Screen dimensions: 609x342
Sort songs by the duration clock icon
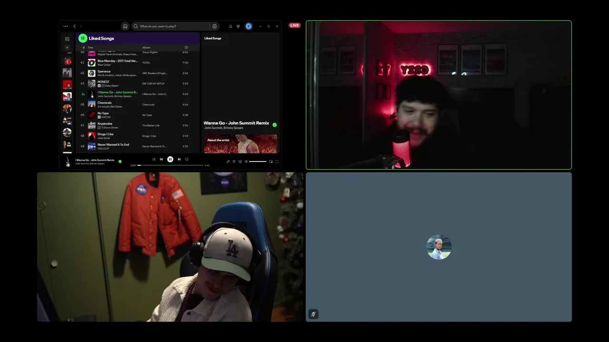(186, 47)
